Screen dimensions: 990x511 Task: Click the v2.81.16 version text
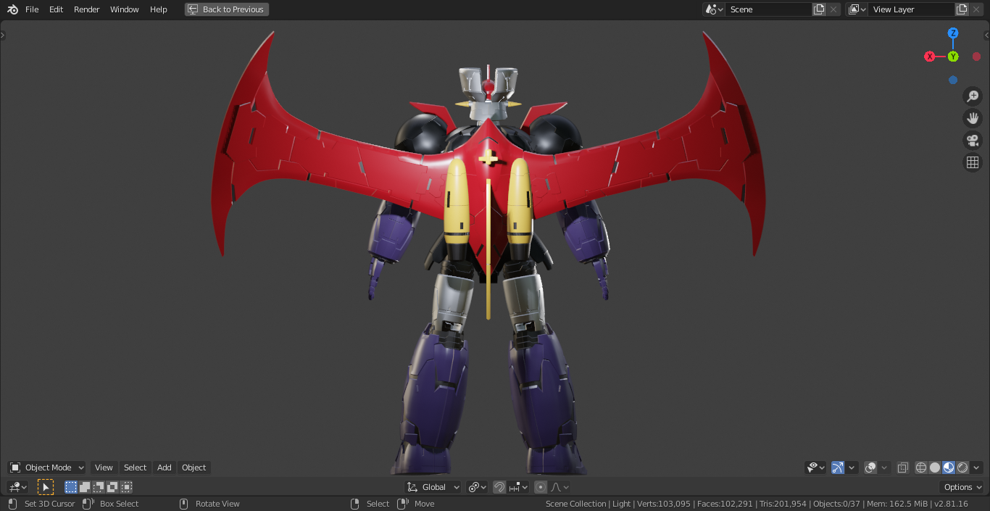951,504
